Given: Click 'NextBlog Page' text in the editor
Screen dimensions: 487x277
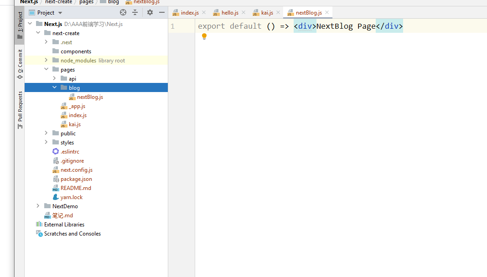Looking at the screenshot, I should tap(346, 26).
